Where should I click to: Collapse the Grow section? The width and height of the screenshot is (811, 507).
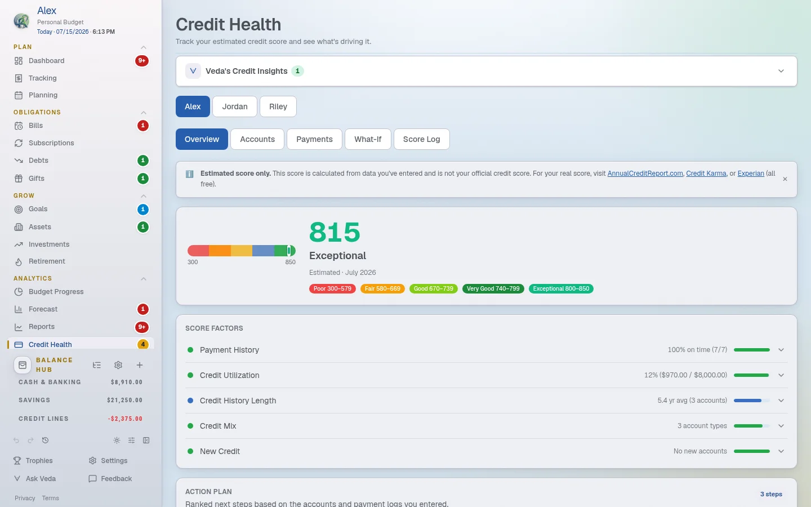pos(144,196)
